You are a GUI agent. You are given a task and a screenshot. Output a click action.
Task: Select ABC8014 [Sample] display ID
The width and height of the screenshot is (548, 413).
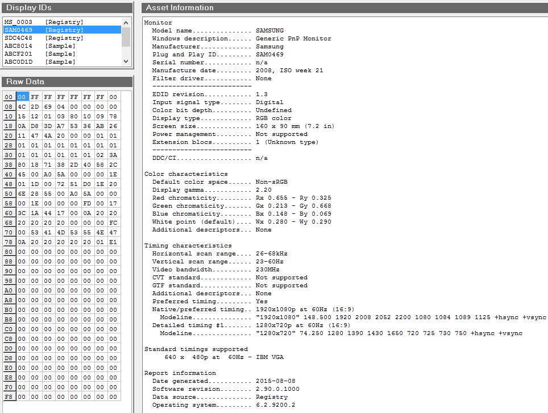pos(62,46)
